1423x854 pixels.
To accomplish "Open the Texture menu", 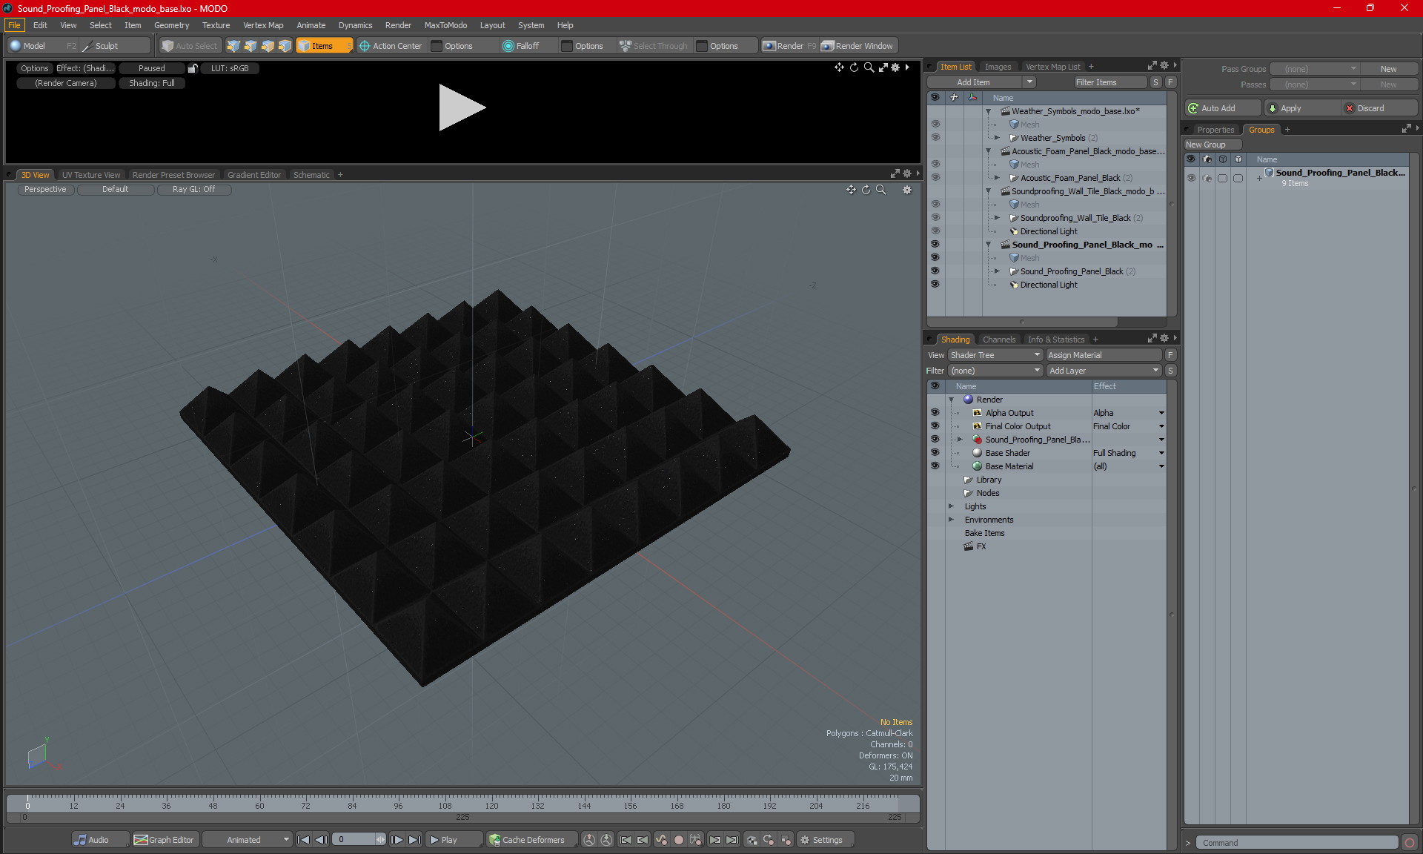I will 216,25.
